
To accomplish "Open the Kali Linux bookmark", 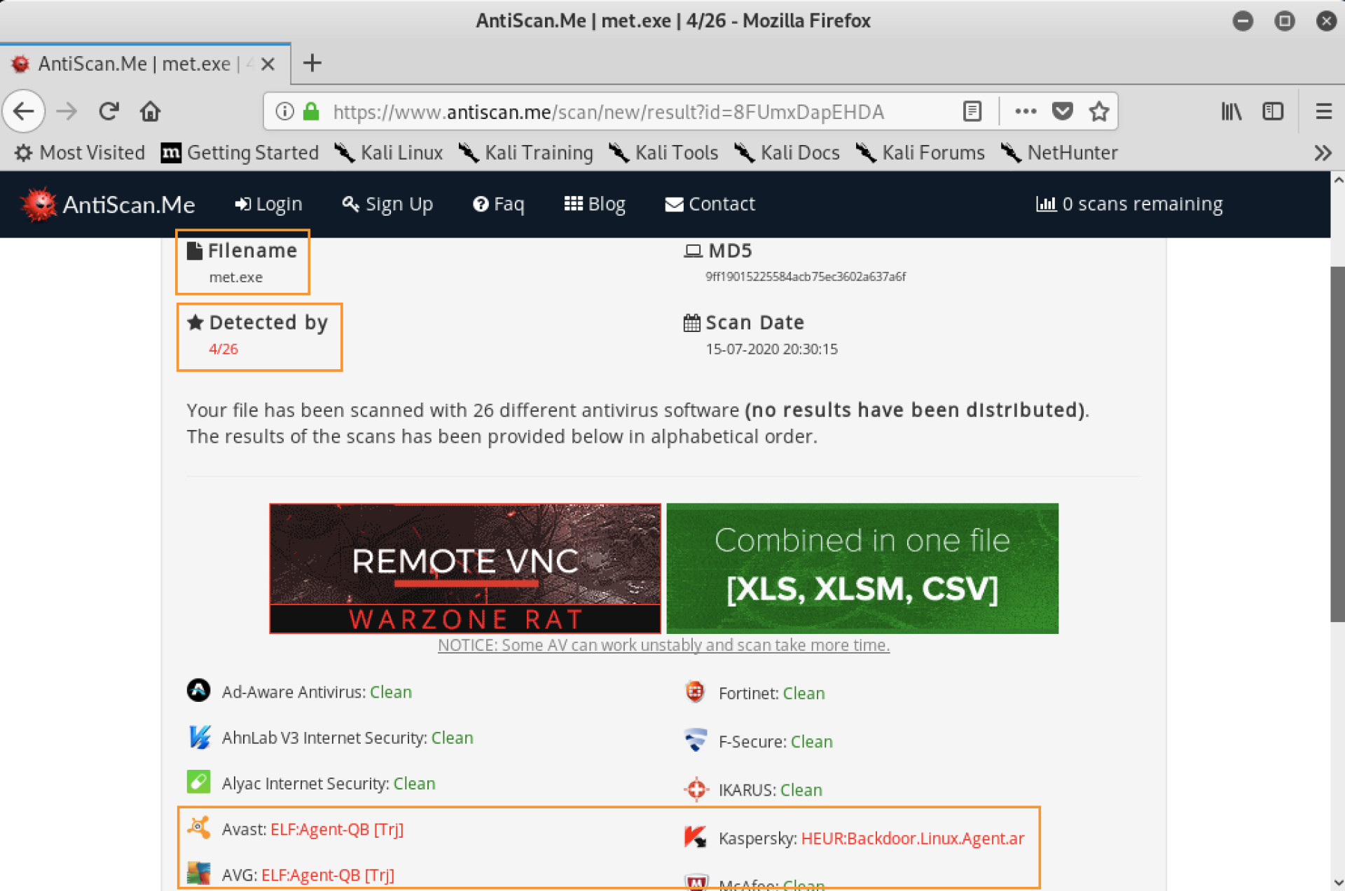I will [x=389, y=153].
